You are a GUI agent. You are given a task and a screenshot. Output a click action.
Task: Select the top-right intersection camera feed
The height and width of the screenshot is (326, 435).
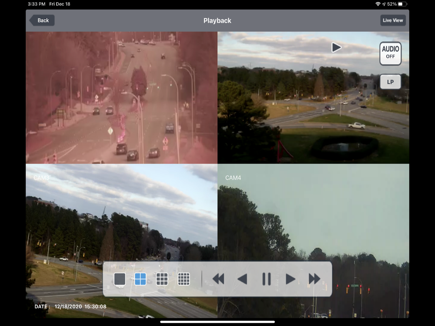pos(313,97)
